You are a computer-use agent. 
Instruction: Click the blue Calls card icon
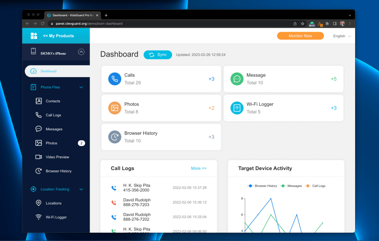(x=114, y=79)
